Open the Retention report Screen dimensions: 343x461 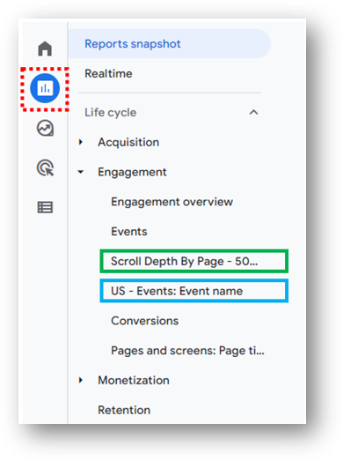click(x=124, y=410)
